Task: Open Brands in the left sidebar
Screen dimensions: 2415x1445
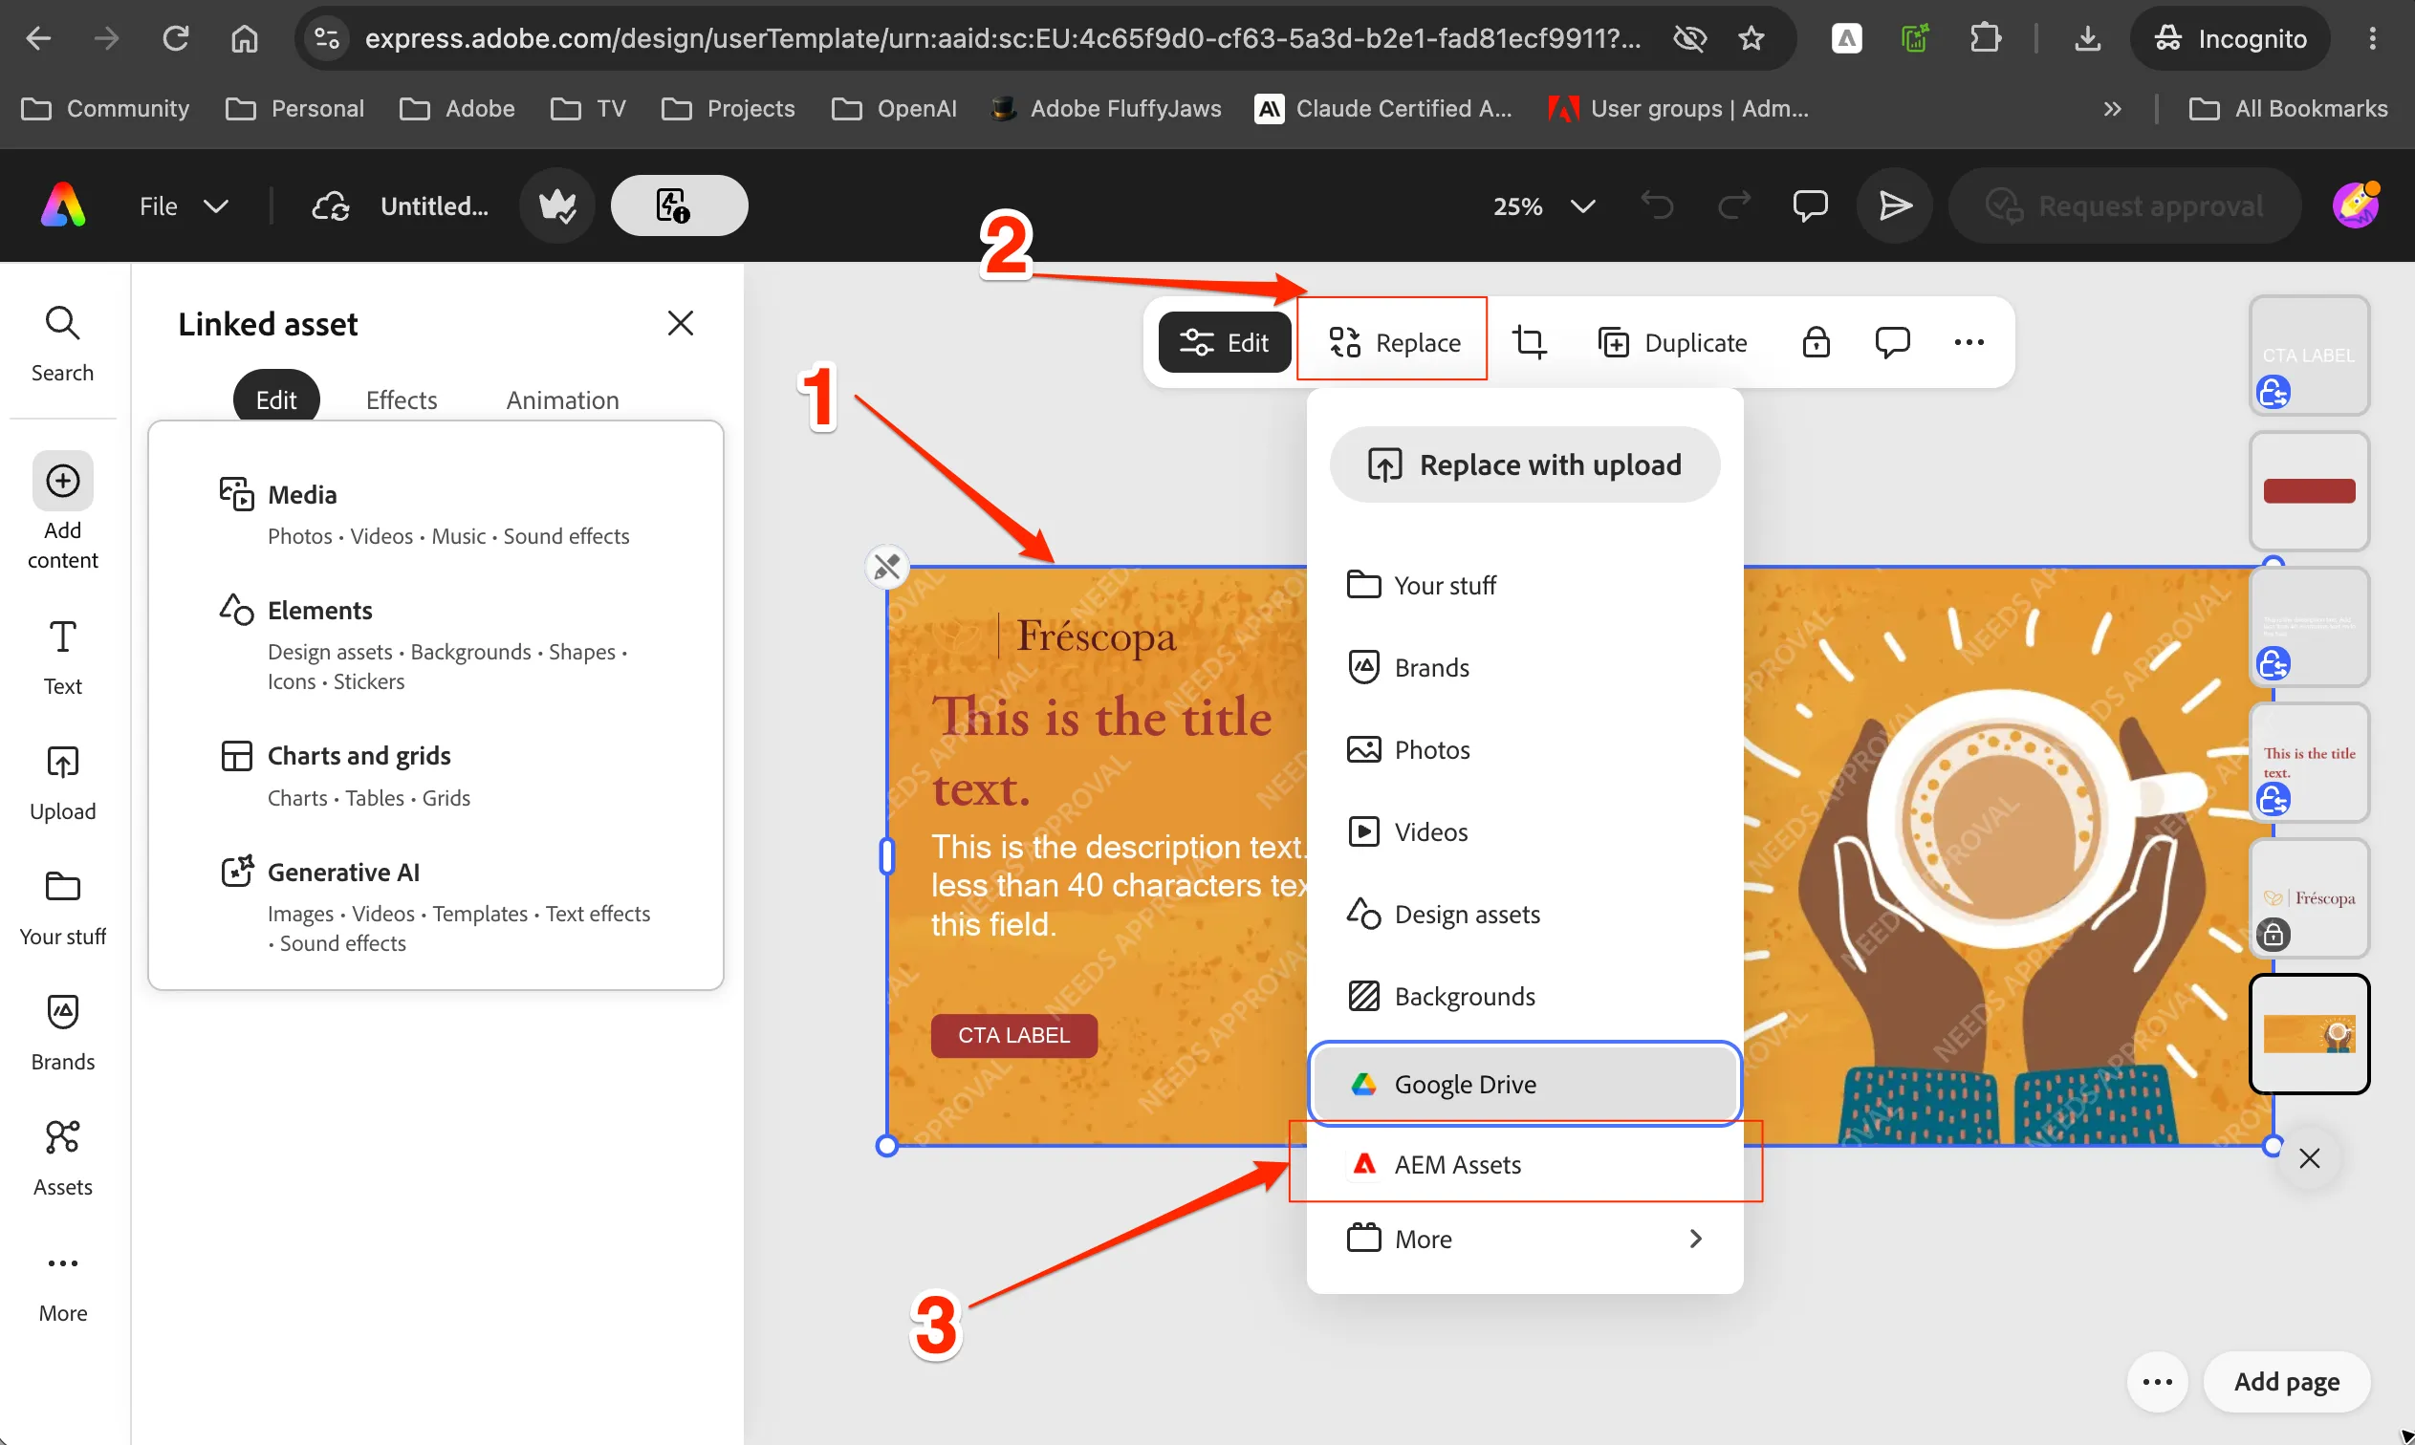Action: [x=62, y=1033]
